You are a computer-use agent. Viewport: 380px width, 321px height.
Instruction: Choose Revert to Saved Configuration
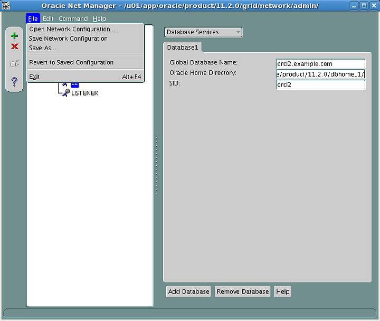(85, 62)
